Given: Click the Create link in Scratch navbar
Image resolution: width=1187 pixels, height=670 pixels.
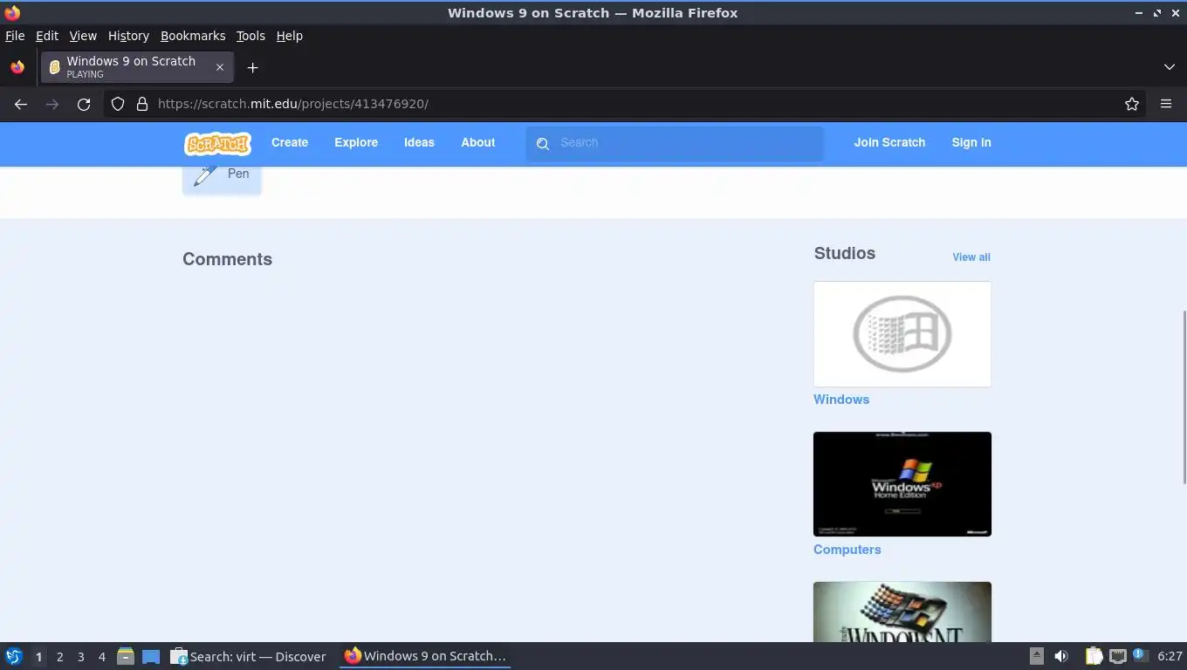Looking at the screenshot, I should click(290, 143).
